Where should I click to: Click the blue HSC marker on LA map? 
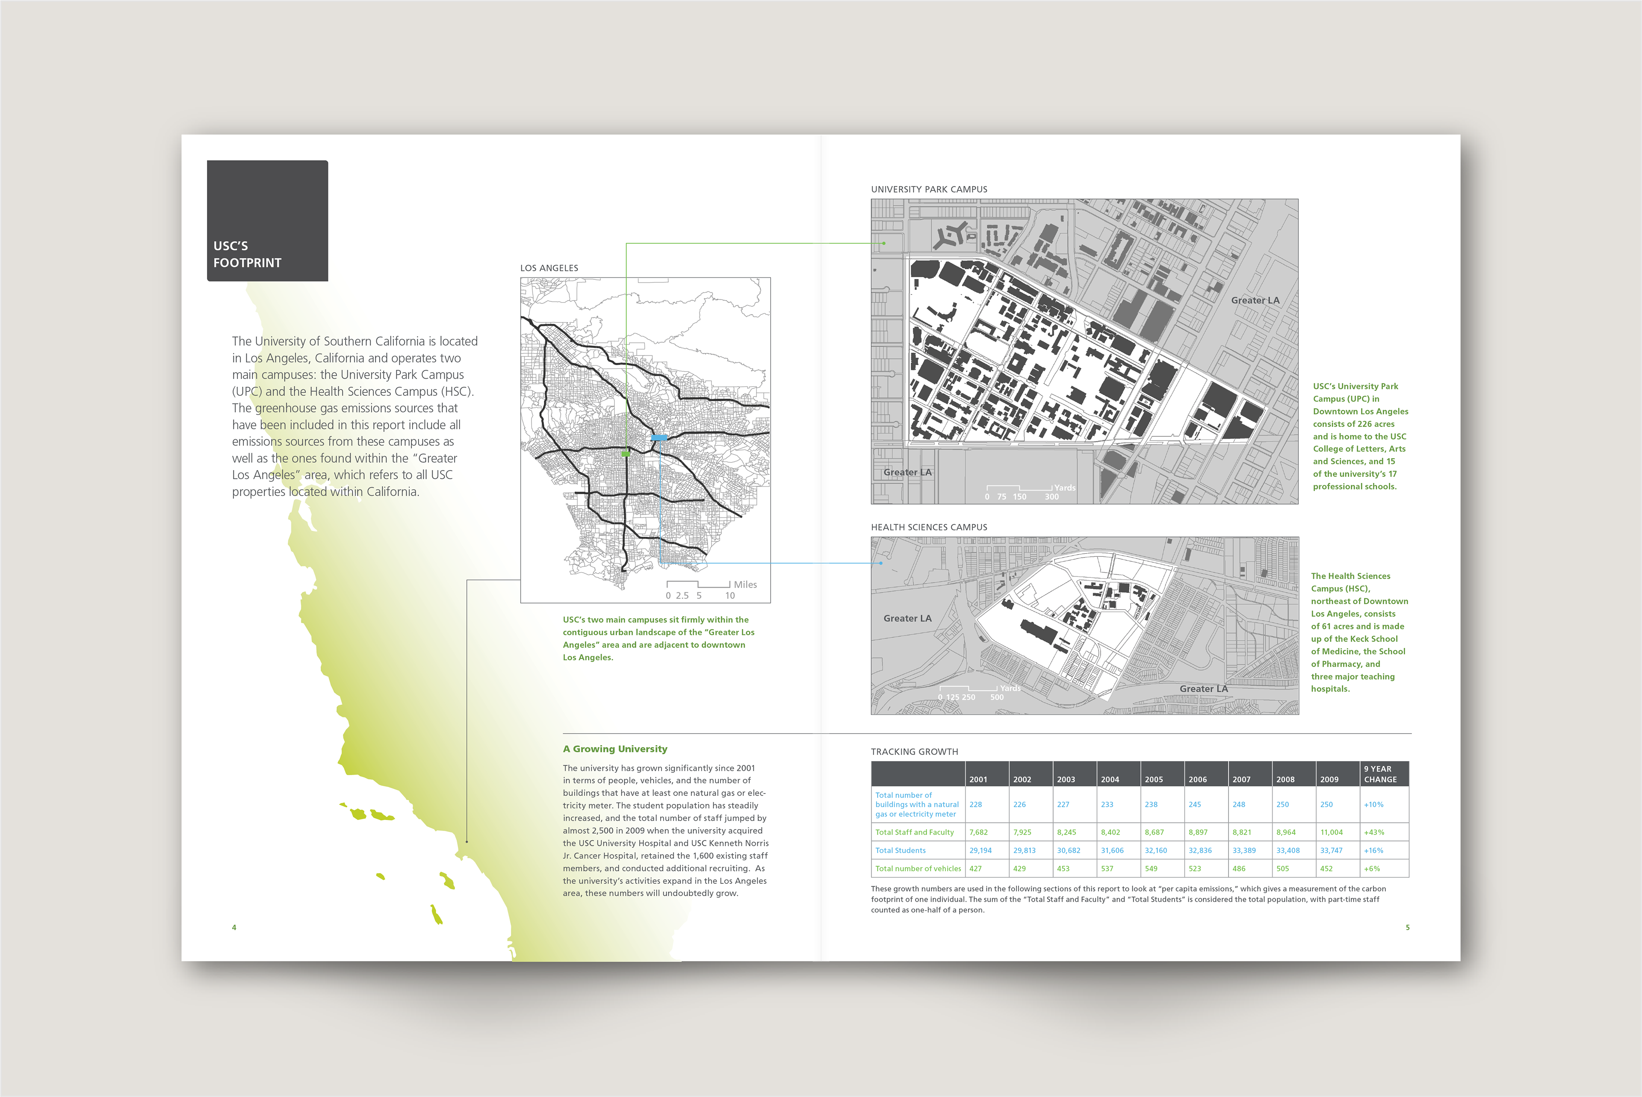(659, 438)
